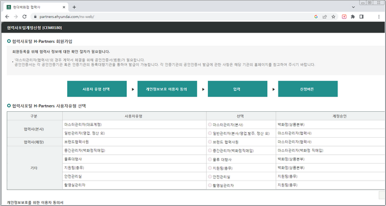Image resolution: width=386 pixels, height=206 pixels.
Task: Select 중간관리자(백화점직매입) radio button
Action: tap(210, 150)
